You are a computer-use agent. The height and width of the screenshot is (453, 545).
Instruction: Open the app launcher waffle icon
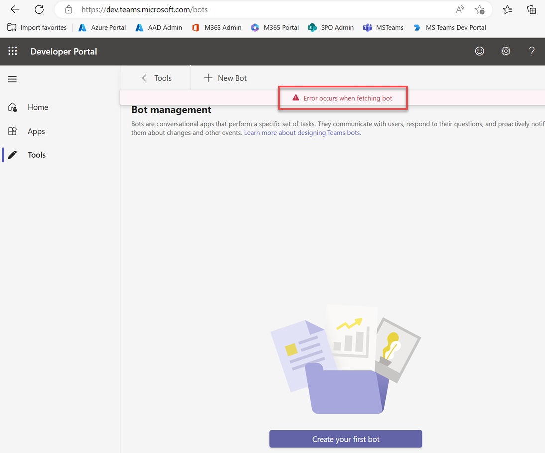(12, 51)
